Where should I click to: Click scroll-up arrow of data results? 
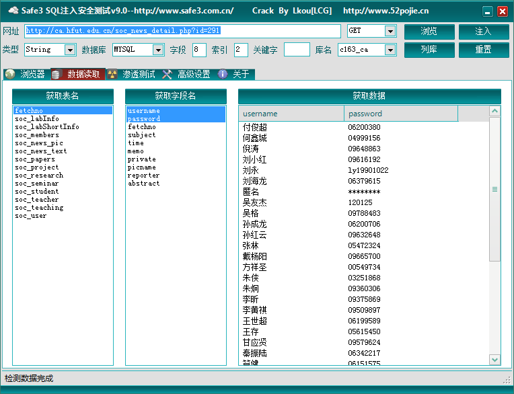pos(494,111)
